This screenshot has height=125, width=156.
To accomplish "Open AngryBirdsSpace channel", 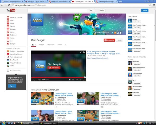I will [14, 63].
